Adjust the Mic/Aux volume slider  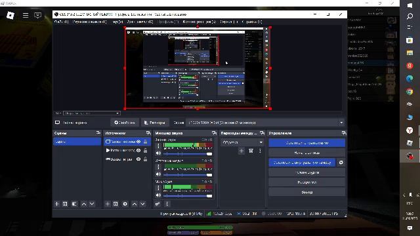(188, 195)
